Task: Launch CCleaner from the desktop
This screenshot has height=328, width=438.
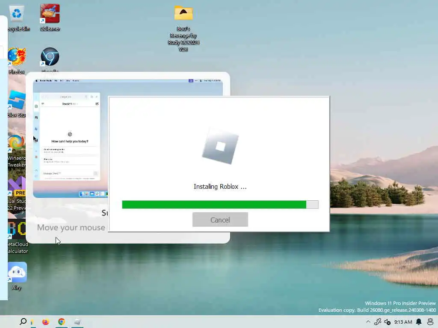Action: tap(50, 17)
